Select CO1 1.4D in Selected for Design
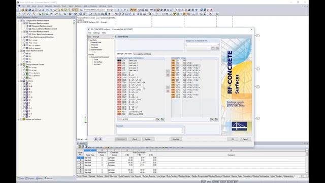 pyautogui.click(x=186, y=60)
